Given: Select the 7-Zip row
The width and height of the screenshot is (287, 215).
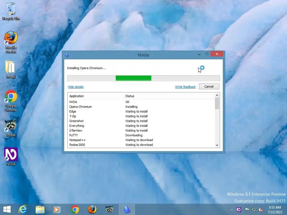Looking at the screenshot, I should click(x=141, y=116).
